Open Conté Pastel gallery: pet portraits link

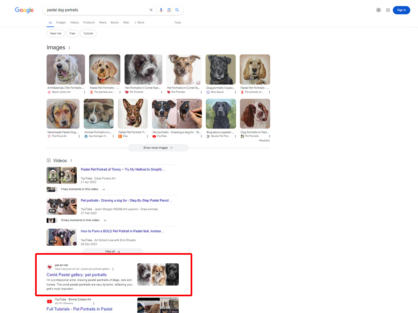[x=76, y=275]
